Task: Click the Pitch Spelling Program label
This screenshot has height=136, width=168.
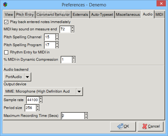Action: (x=23, y=45)
